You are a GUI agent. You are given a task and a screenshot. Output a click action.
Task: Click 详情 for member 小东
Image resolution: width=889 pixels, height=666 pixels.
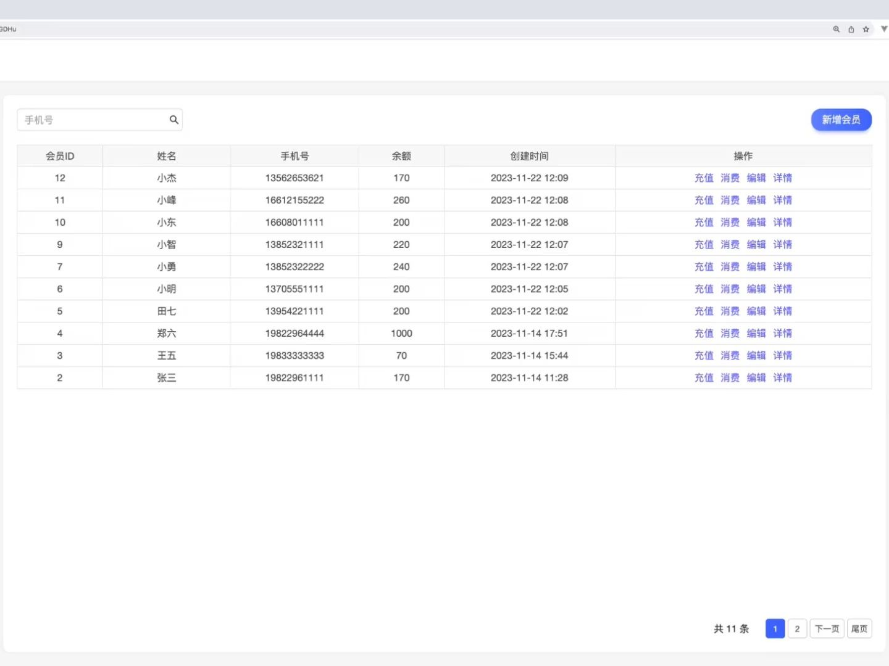(x=782, y=222)
